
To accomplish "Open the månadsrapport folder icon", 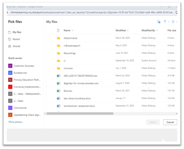I will pos(59,46).
